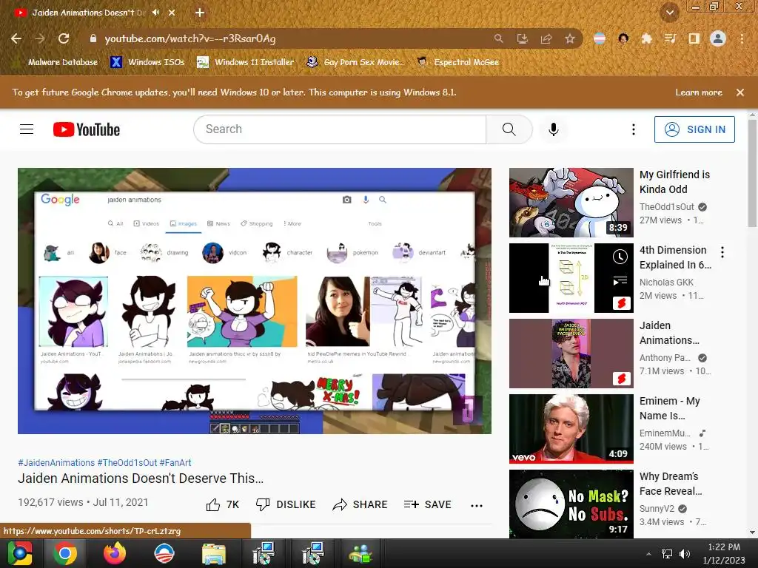Open the media control icon in toolbar
The width and height of the screenshot is (758, 568).
[x=670, y=38]
